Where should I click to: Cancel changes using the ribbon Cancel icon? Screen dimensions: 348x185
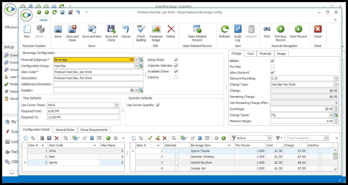126,29
